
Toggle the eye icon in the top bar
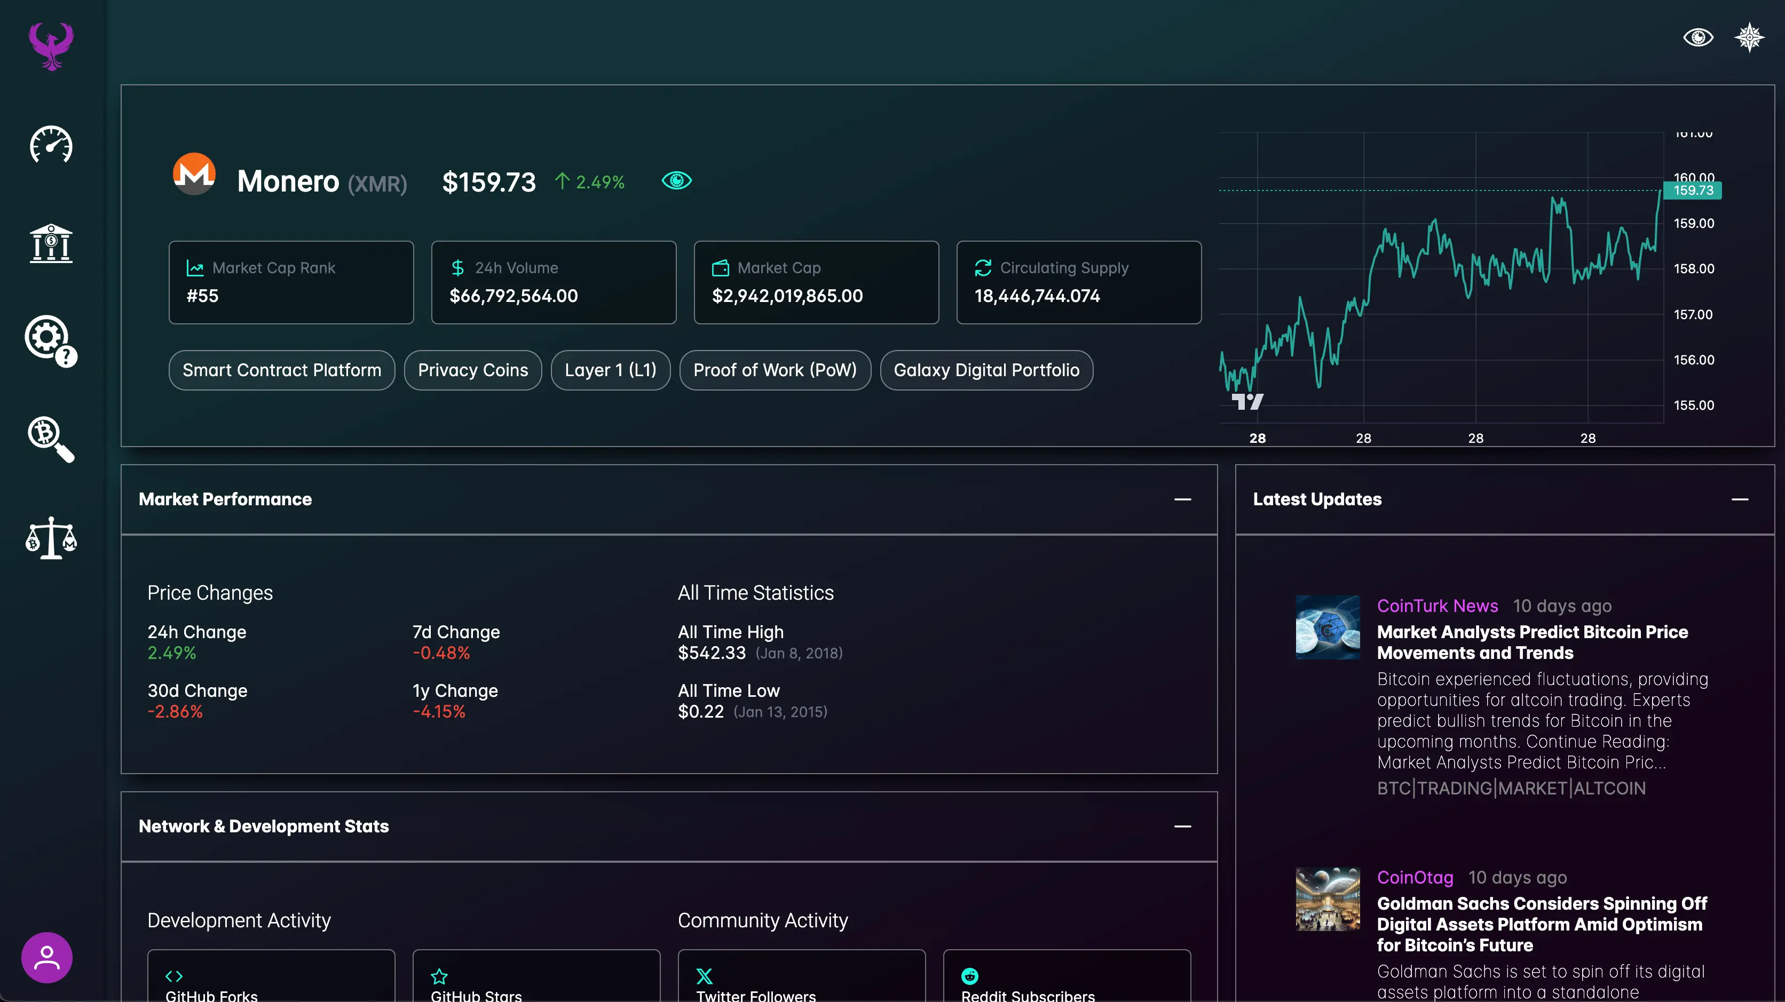point(1699,37)
